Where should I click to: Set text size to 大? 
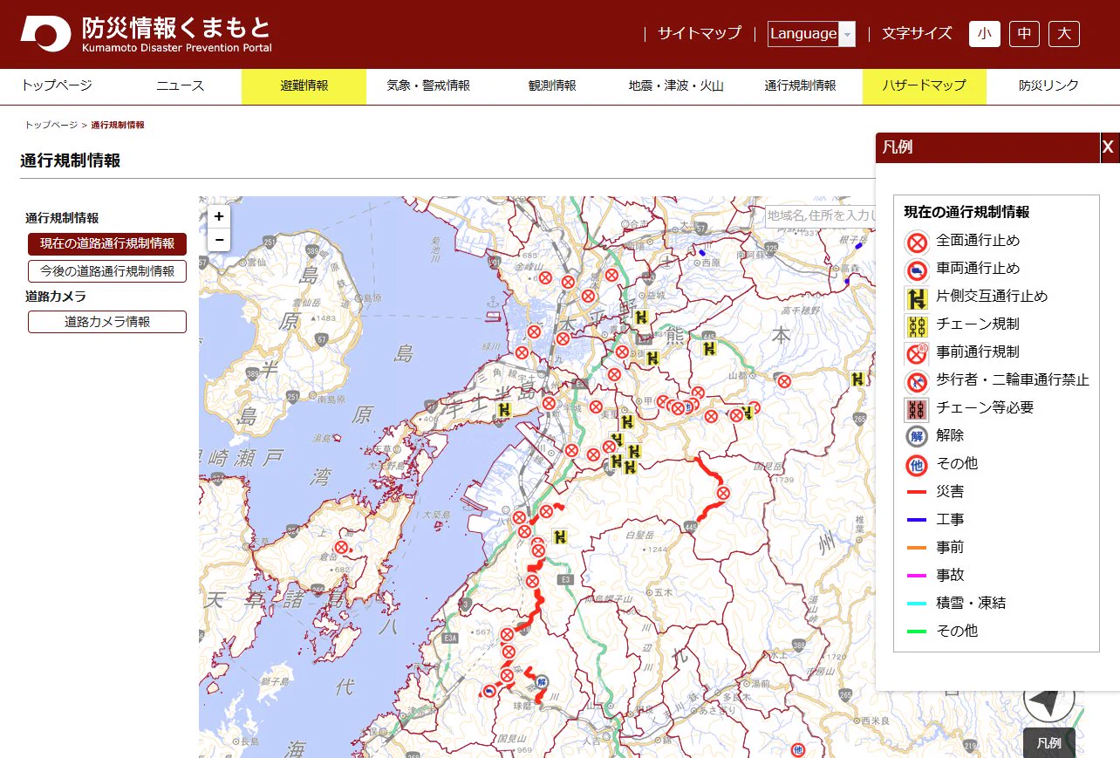point(1064,34)
